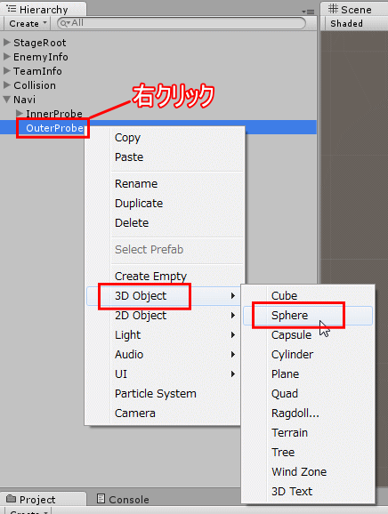
Task: Open the Hierarchy panel options menu icon
Action: point(308,12)
